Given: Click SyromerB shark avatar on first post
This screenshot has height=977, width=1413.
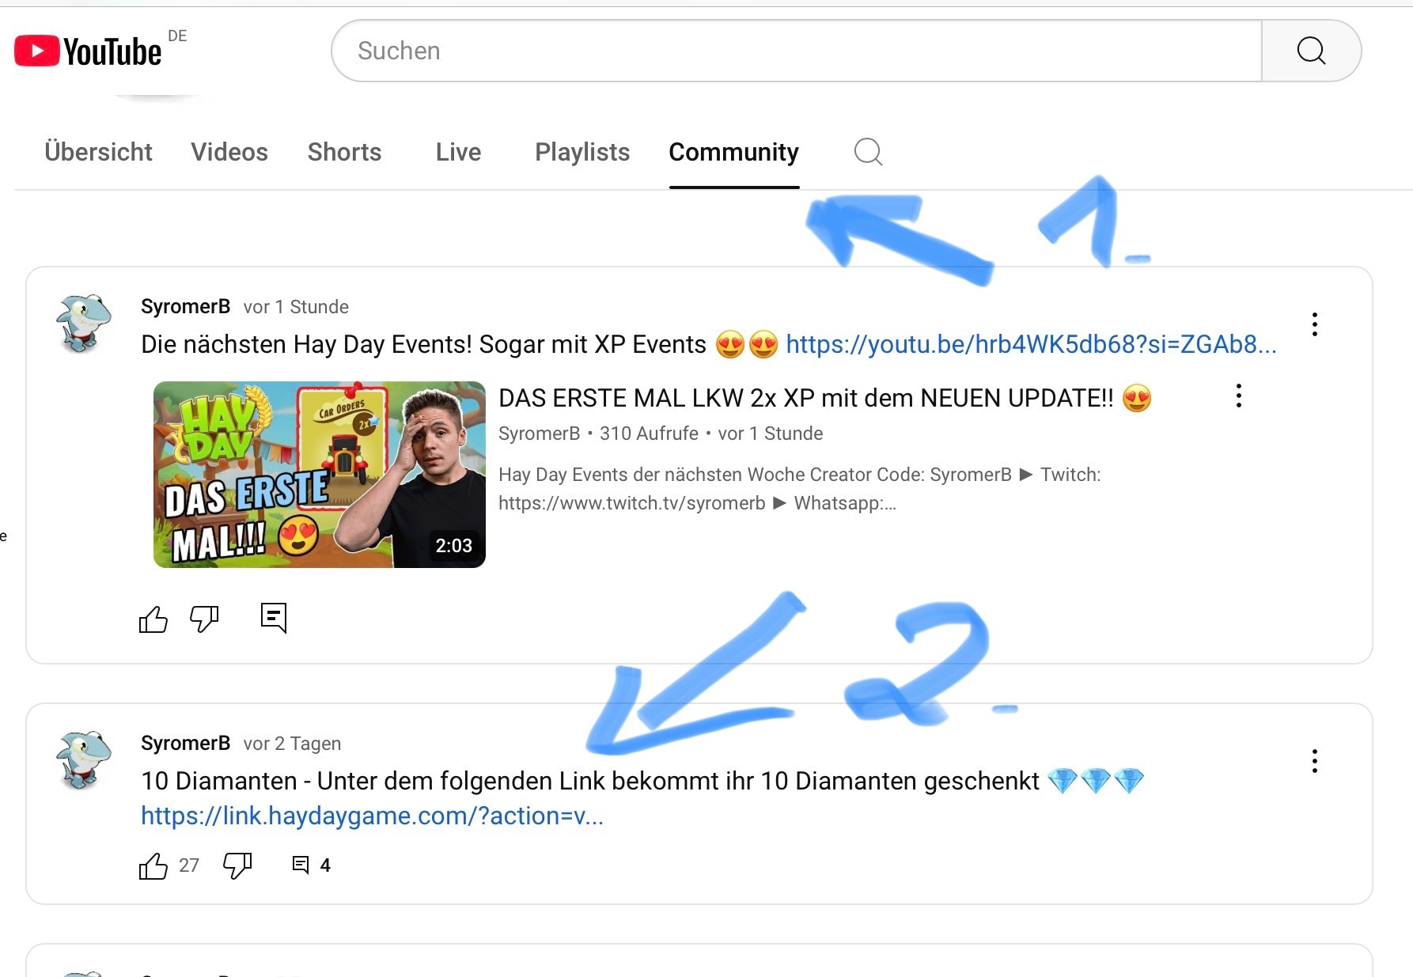Looking at the screenshot, I should 83,323.
